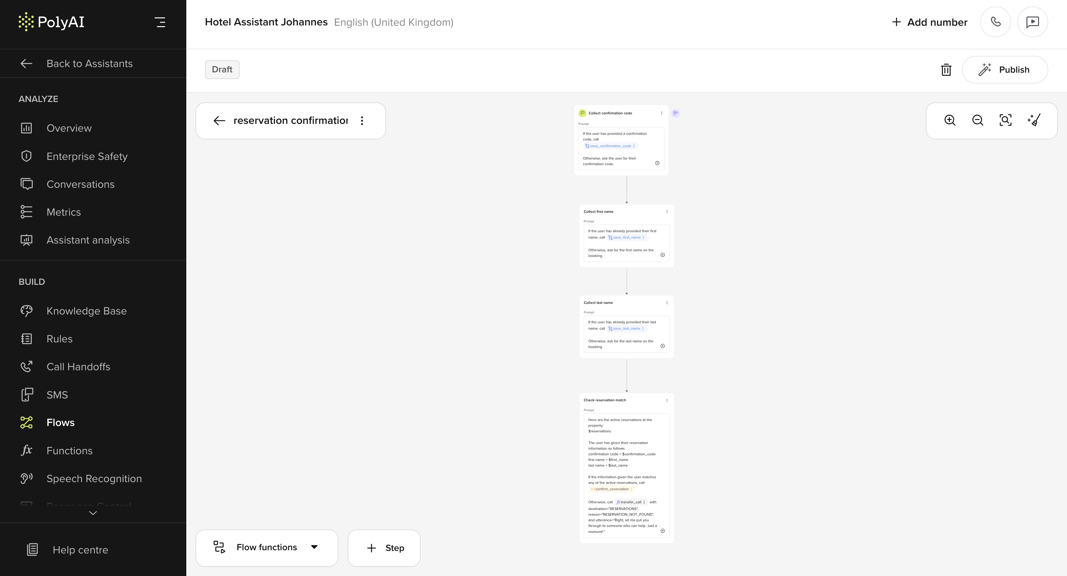Viewport: 1067px width, 576px height.
Task: Zoom out on the flow canvas
Action: 977,120
